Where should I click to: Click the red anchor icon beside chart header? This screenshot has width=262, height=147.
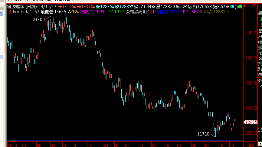point(245,6)
